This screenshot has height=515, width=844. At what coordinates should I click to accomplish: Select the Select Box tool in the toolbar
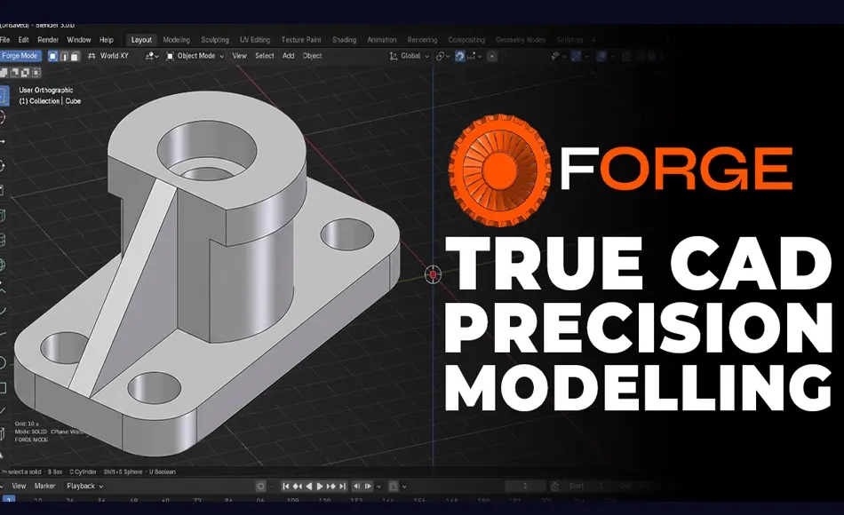click(x=3, y=96)
